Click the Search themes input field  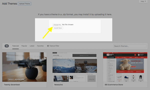click(x=130, y=46)
